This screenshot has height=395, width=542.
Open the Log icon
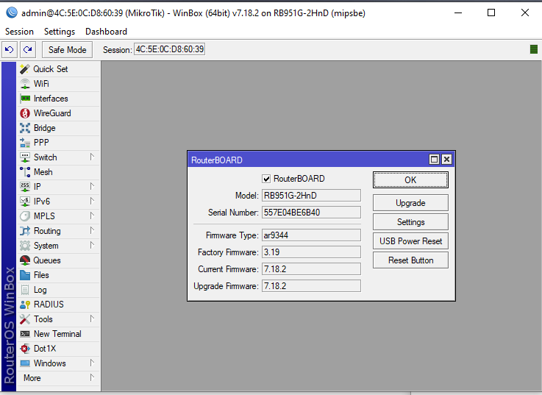tap(25, 290)
